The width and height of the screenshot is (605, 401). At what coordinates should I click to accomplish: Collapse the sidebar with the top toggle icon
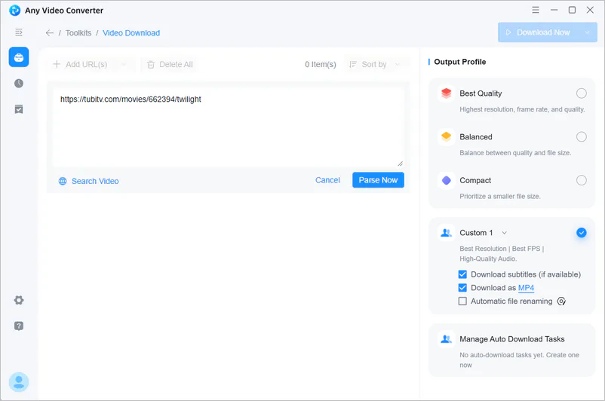tap(19, 32)
